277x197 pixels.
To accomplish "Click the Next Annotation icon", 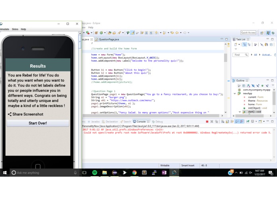I will (x=157, y=33).
